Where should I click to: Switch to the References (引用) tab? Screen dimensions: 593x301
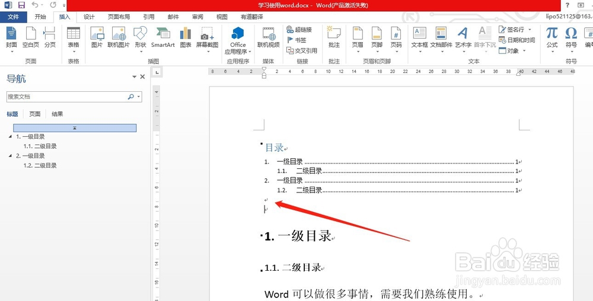149,17
